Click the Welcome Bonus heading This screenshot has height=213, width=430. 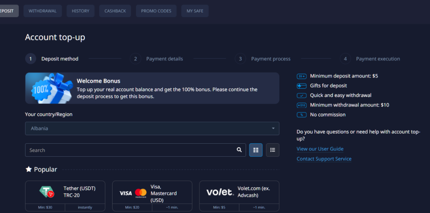pyautogui.click(x=98, y=81)
